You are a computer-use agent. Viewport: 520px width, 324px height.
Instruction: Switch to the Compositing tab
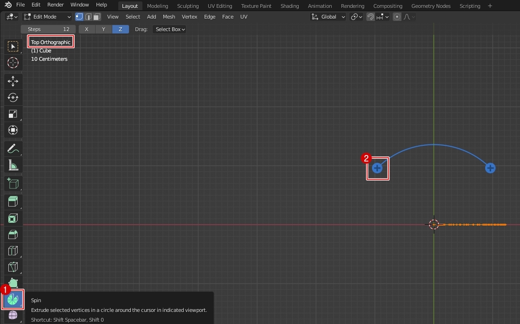click(388, 6)
